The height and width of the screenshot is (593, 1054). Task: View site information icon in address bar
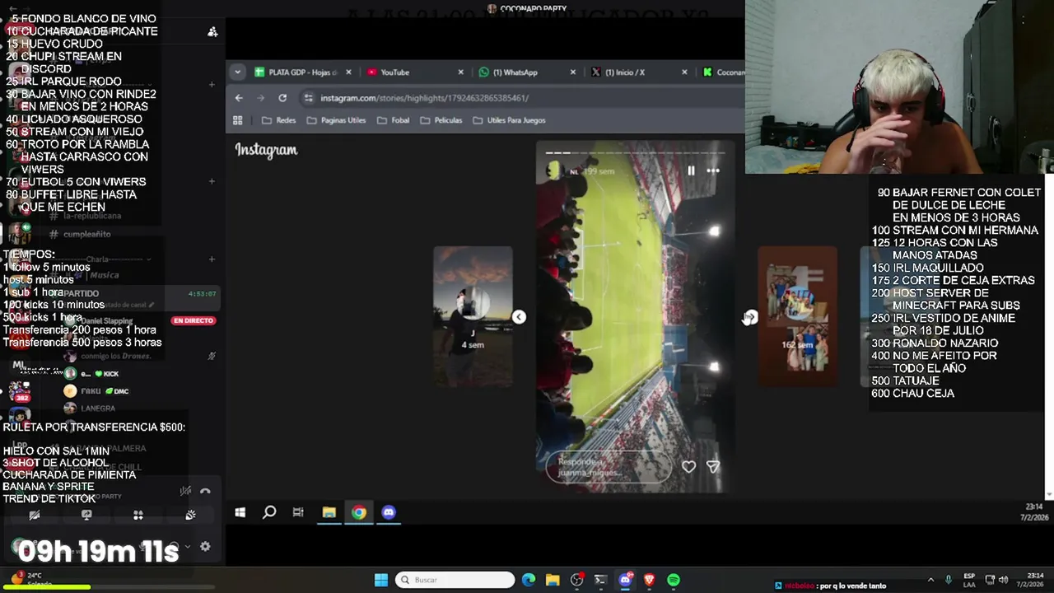click(309, 98)
